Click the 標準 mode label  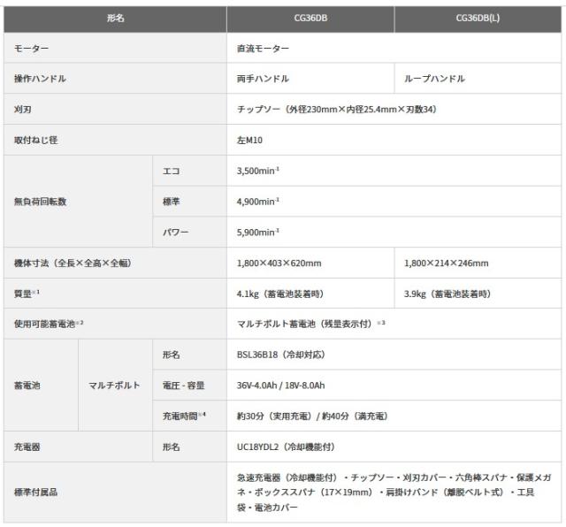tap(171, 202)
